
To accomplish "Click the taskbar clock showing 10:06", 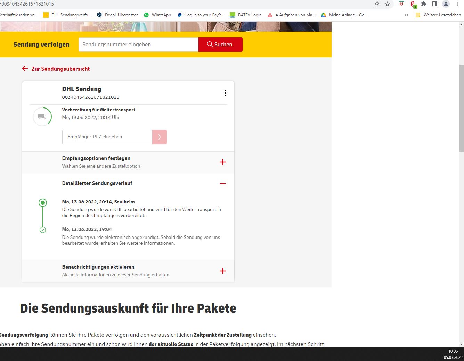I will [453, 351].
